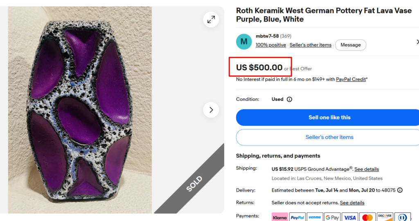See details for shipping

pos(366,169)
